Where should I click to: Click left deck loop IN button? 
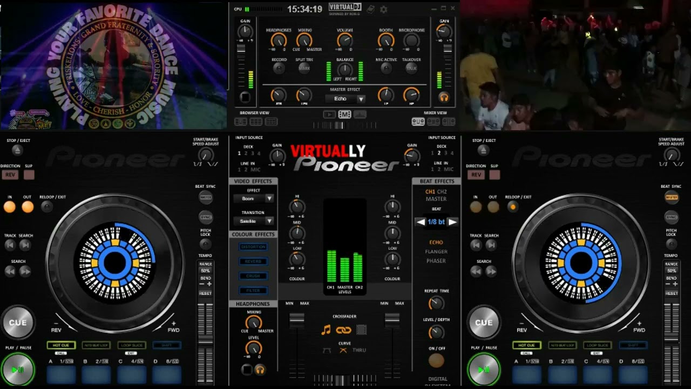10,207
